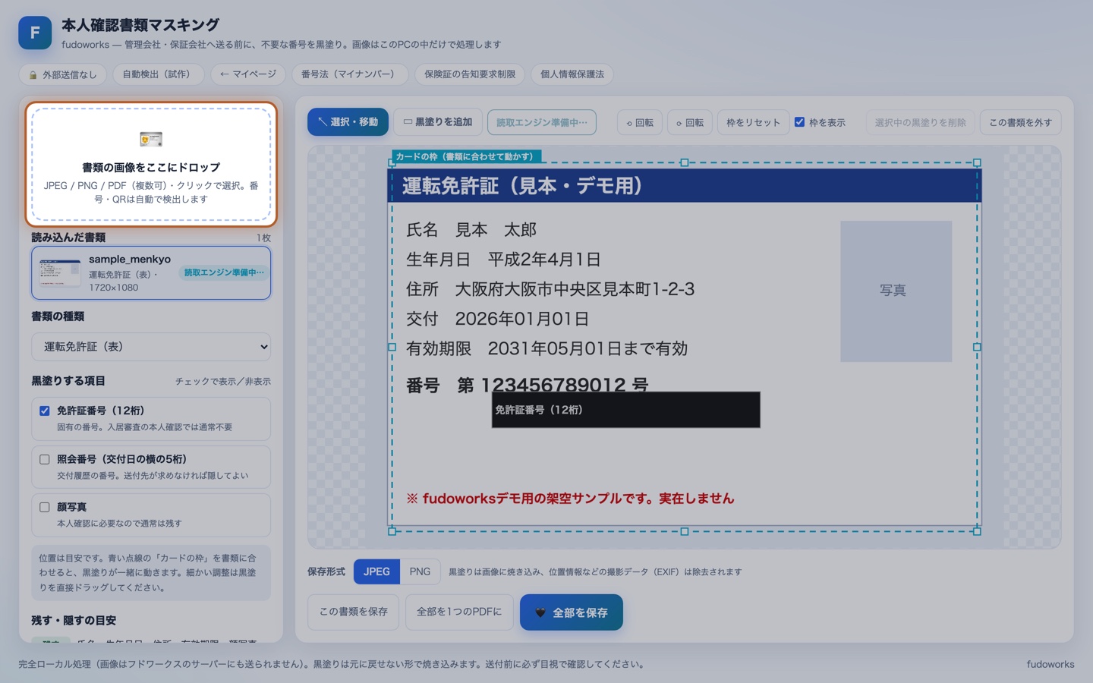Click the blue F fudoworks logo
The image size is (1093, 683).
click(35, 33)
